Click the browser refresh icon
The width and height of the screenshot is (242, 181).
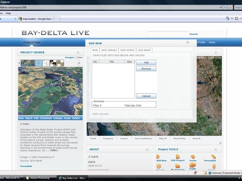[x=225, y=8]
